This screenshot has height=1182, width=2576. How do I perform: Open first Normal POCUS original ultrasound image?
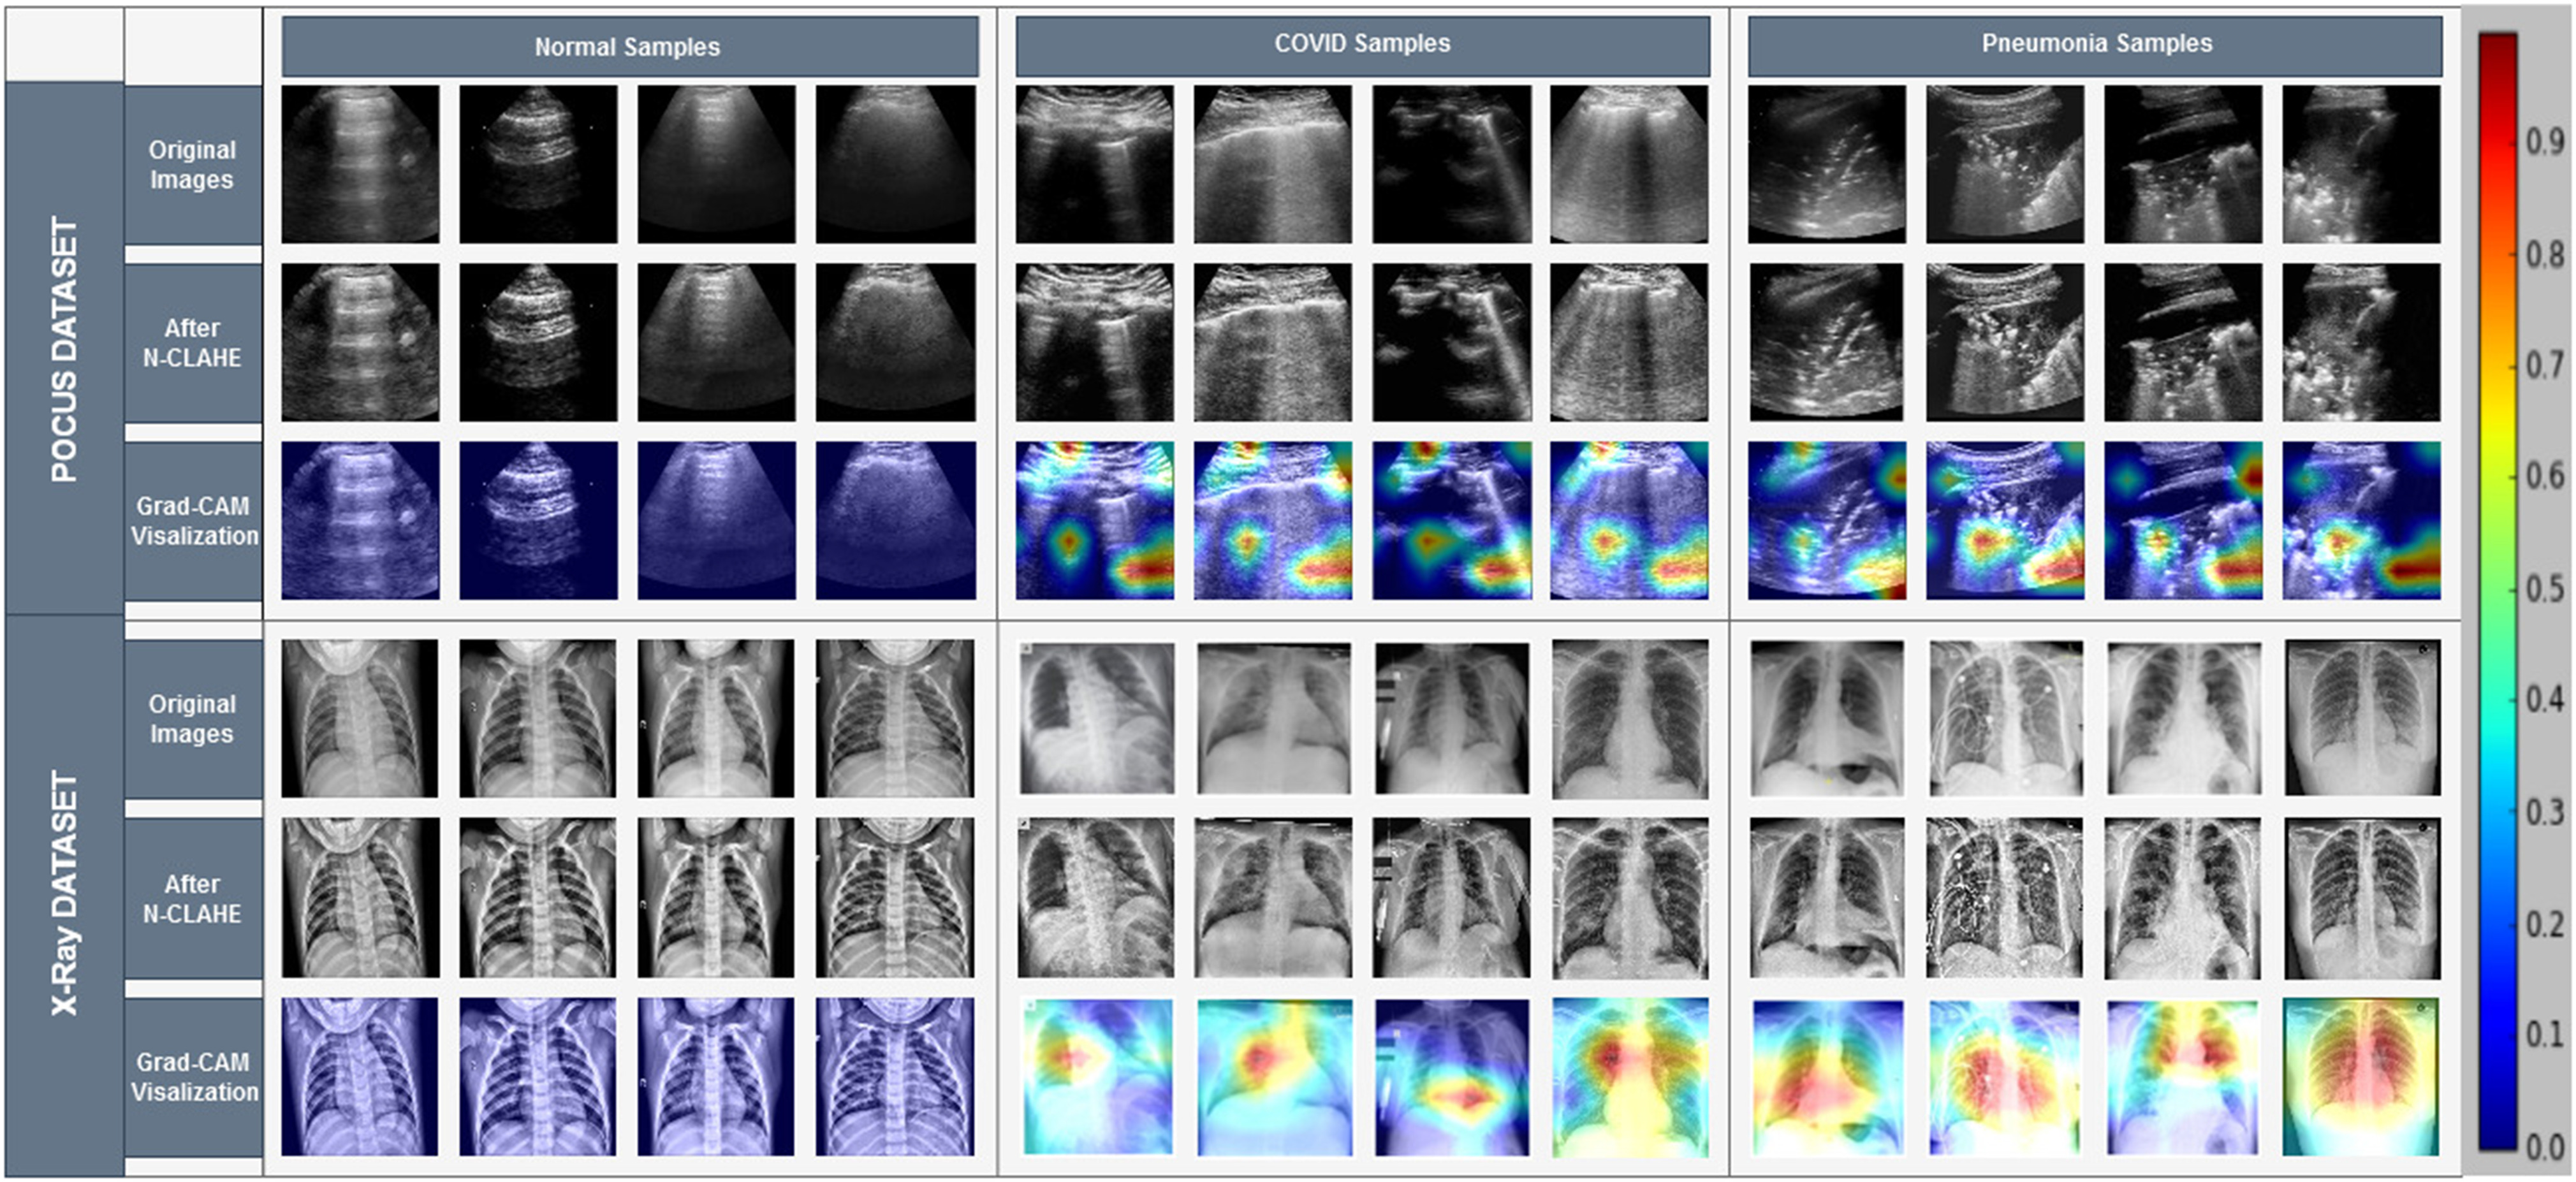[360, 164]
